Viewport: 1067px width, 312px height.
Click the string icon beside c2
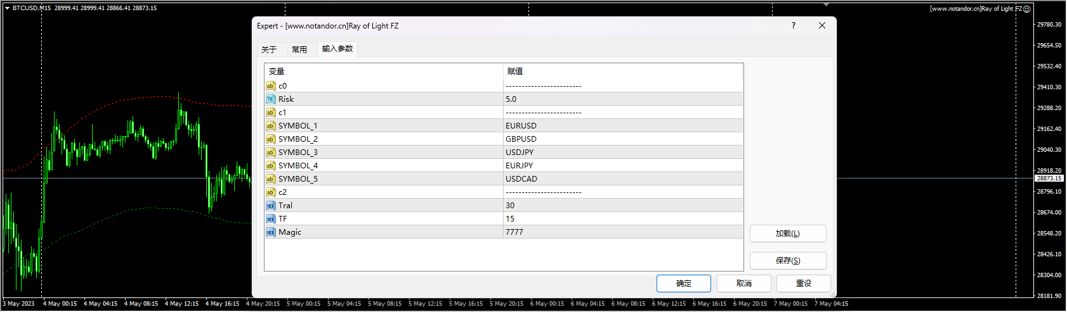[271, 192]
